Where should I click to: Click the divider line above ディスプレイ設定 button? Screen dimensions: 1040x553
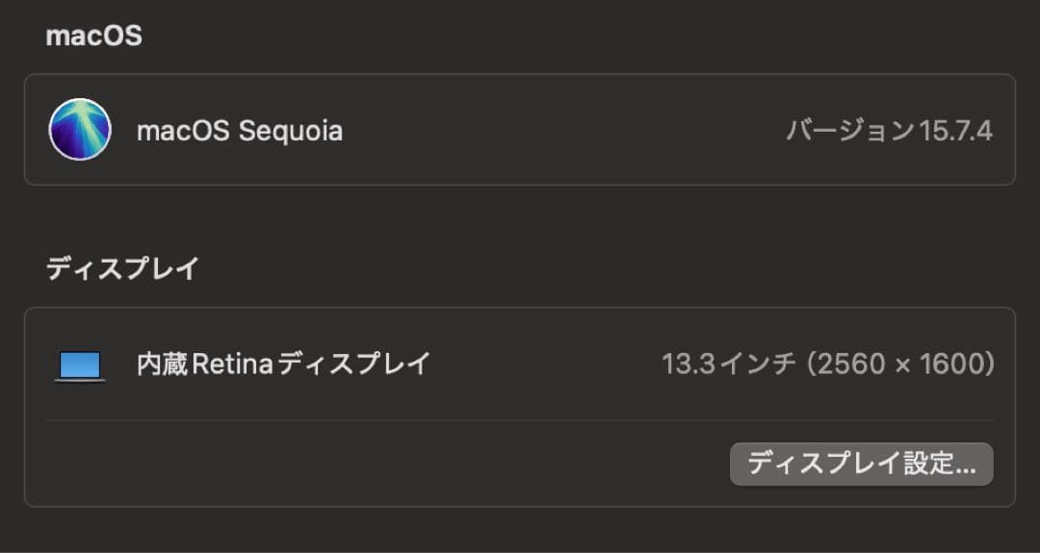pos(520,419)
